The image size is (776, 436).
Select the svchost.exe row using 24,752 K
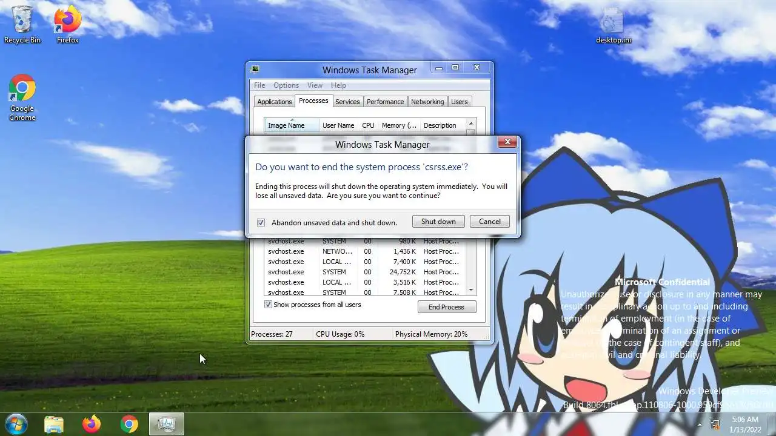click(x=364, y=272)
